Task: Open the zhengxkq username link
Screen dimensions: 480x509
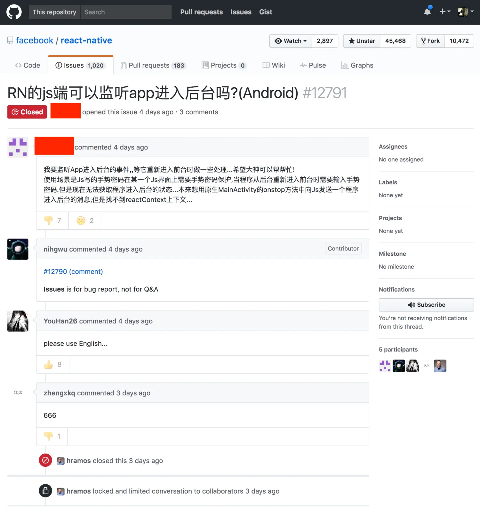Action: point(59,393)
